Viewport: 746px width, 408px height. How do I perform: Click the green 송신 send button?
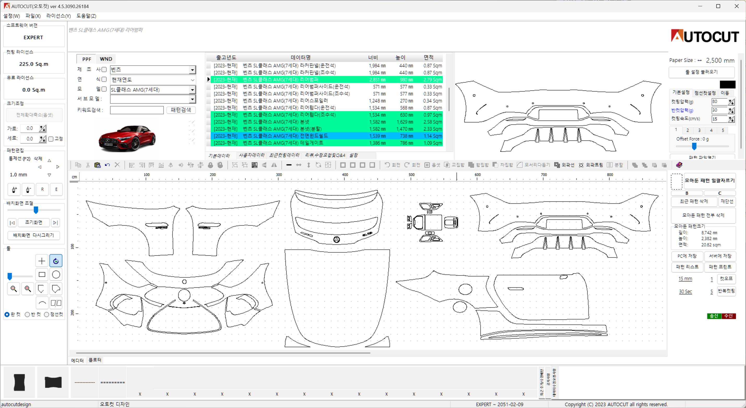[714, 316]
